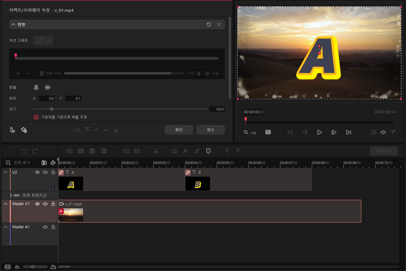Screen dimensions: 406x271
Task: Open preview settings sliders icon
Action: 268,132
